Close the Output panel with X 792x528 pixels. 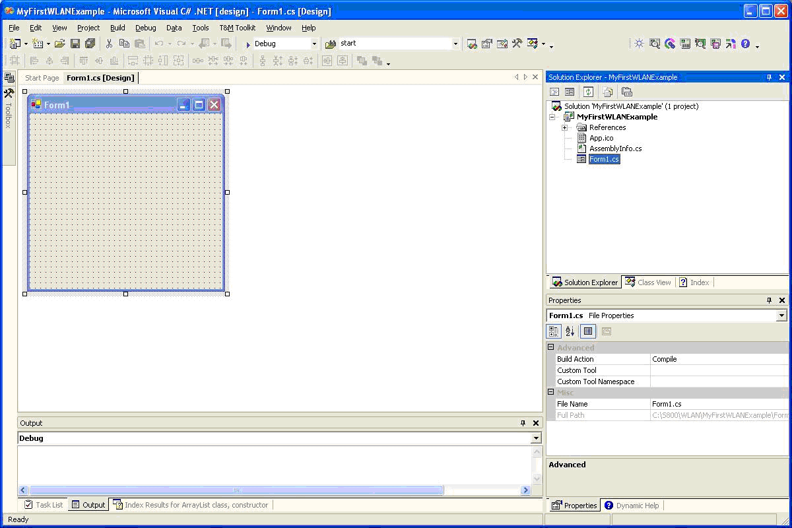coord(535,423)
